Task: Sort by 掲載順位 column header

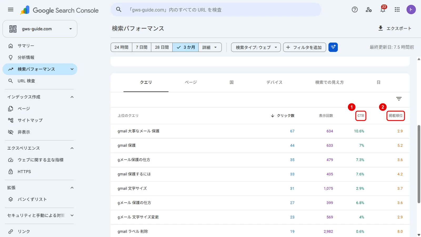Action: pyautogui.click(x=395, y=116)
